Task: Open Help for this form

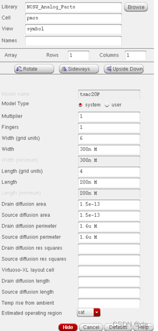Action: click(143, 327)
